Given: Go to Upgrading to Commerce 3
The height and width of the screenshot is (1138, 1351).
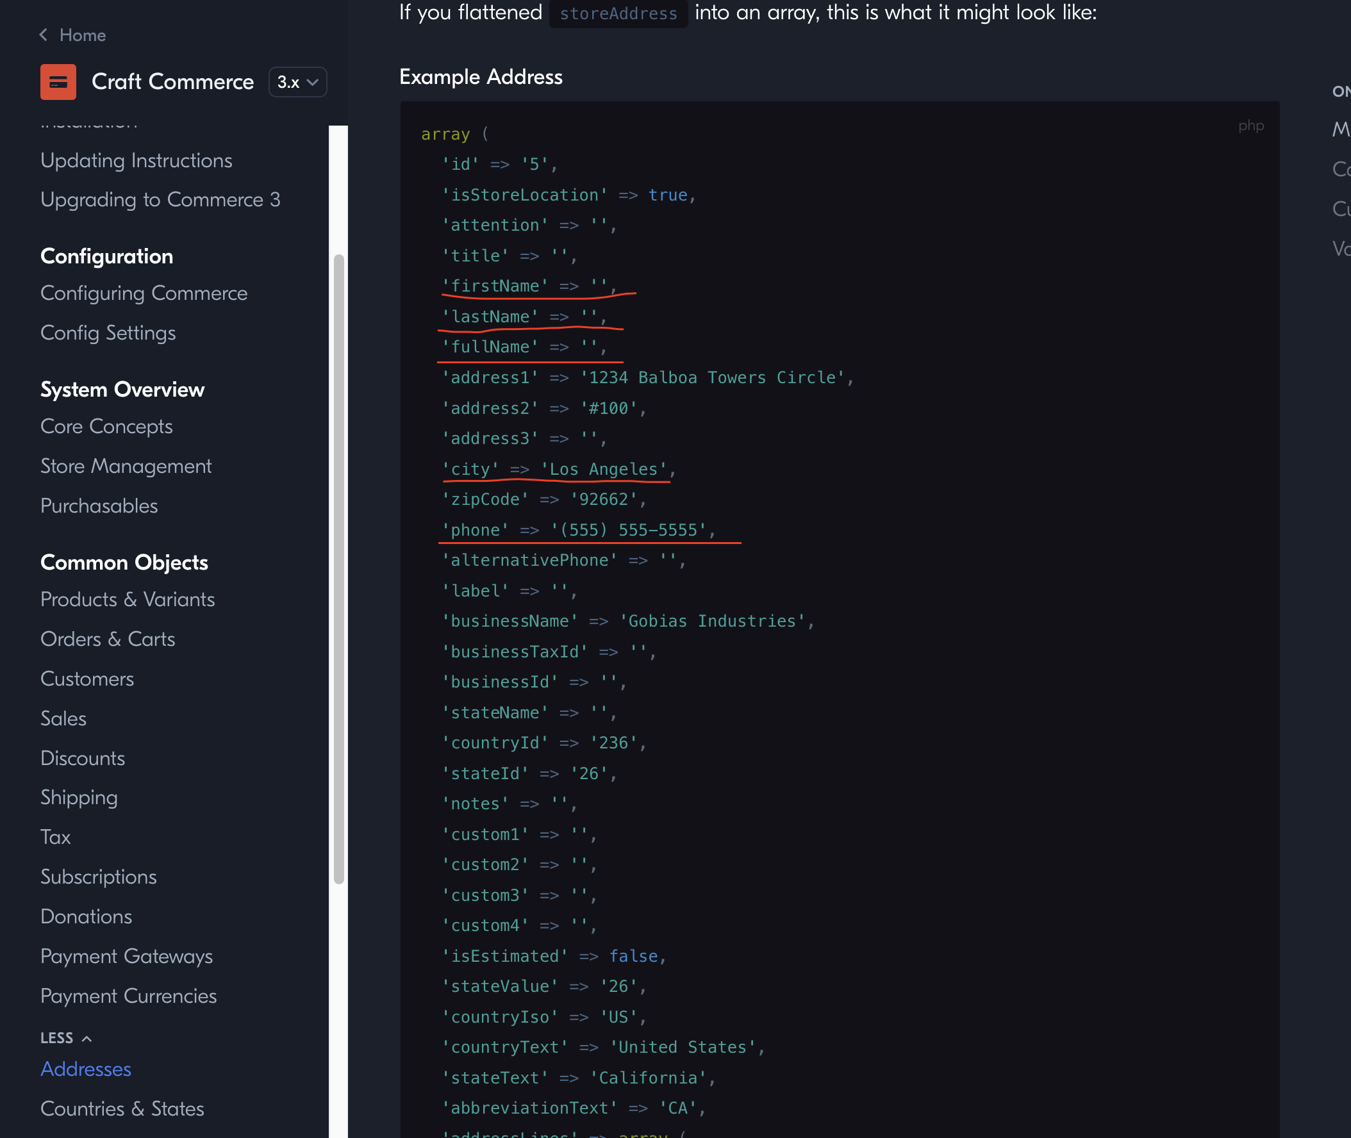Looking at the screenshot, I should [x=160, y=200].
